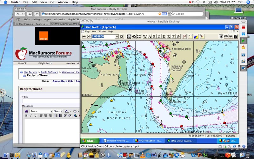This screenshot has width=254, height=159.
Task: Open the scale value dropdown in CMap toolbar
Action: click(117, 37)
